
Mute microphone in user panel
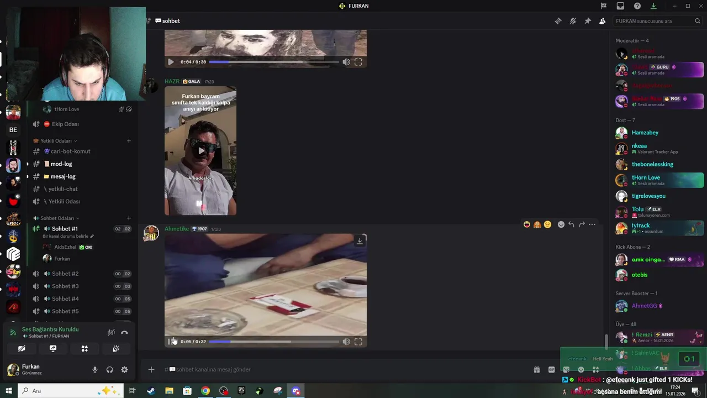click(95, 370)
